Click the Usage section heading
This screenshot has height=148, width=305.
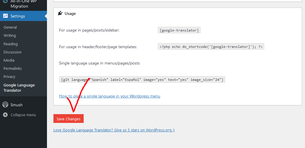point(70,13)
